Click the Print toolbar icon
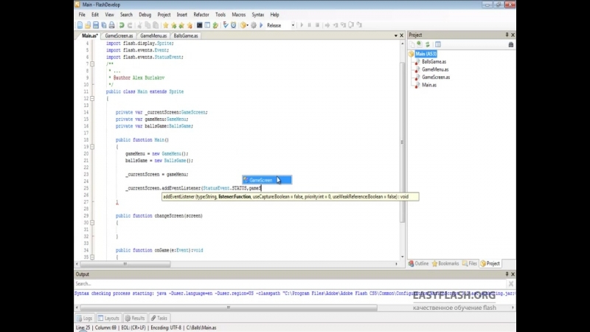Image resolution: width=590 pixels, height=332 pixels. pyautogui.click(x=112, y=25)
